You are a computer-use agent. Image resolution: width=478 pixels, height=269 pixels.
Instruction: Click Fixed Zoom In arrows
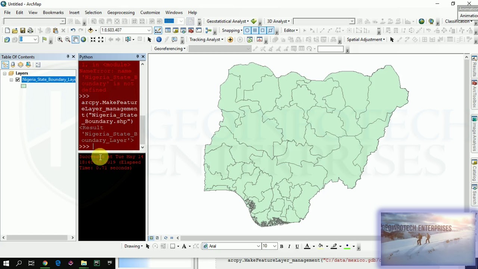tap(93, 39)
